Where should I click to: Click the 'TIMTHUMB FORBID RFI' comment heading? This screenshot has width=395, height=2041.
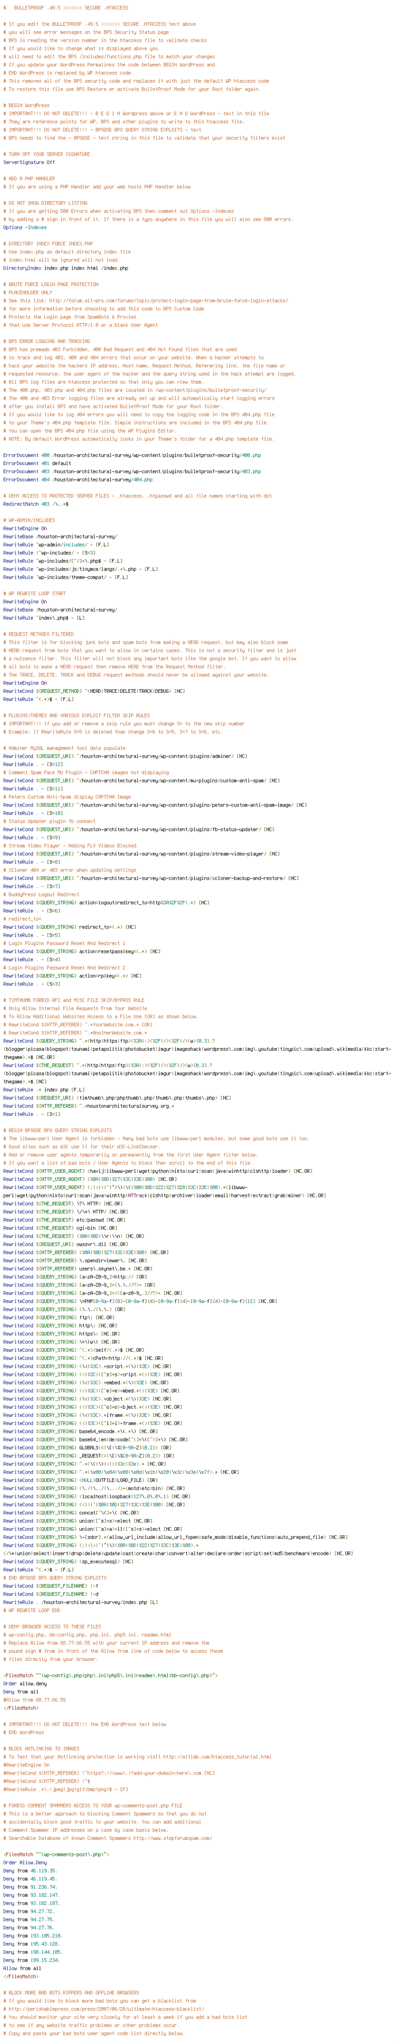pyautogui.click(x=74, y=1000)
